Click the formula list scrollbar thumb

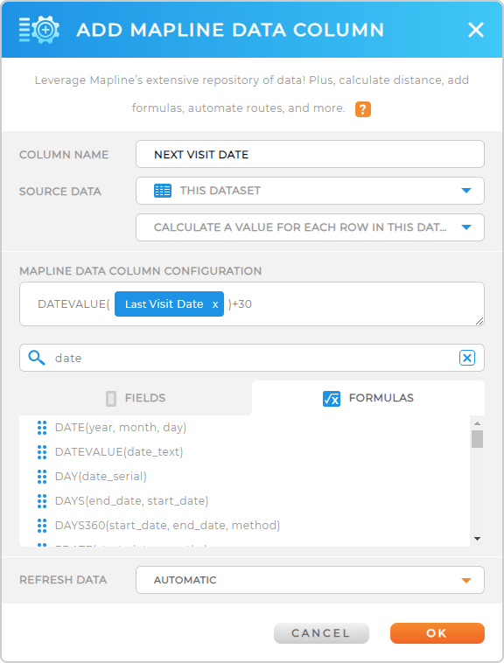[x=478, y=439]
